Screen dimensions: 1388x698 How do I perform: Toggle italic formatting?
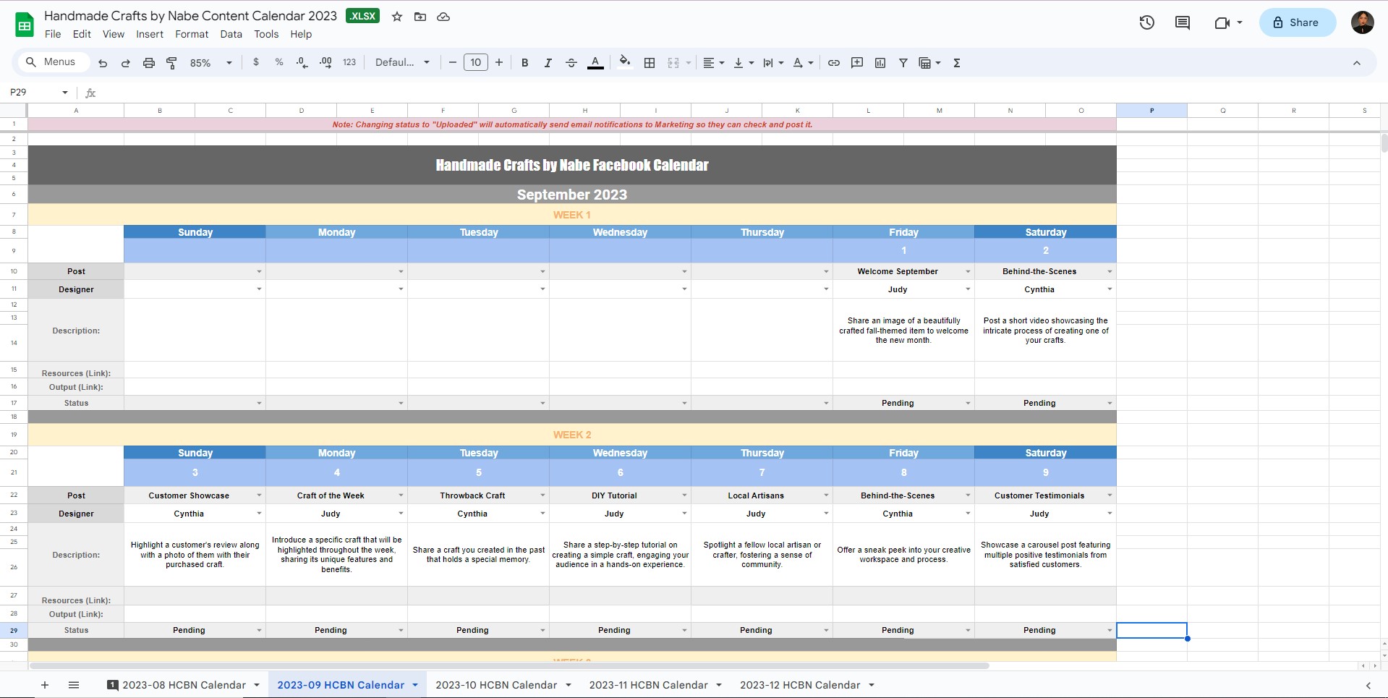548,63
